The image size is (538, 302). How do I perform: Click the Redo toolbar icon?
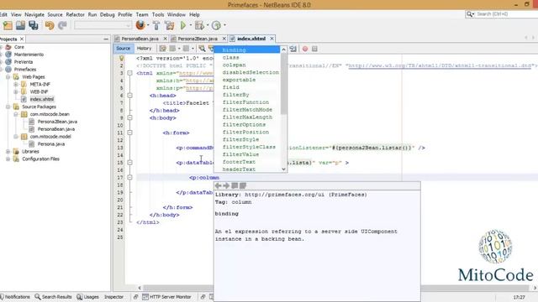[x=62, y=25]
